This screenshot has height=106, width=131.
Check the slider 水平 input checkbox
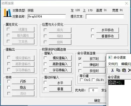point(45,82)
